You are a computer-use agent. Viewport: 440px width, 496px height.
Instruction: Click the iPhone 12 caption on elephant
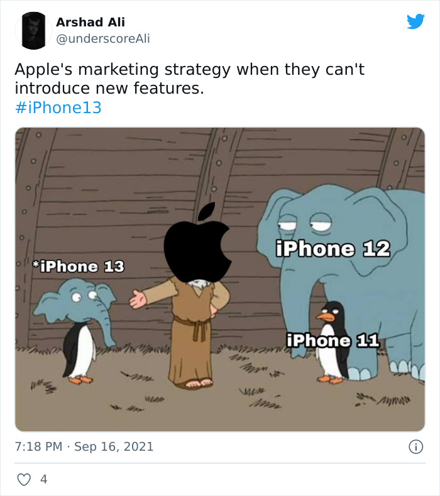pos(333,249)
